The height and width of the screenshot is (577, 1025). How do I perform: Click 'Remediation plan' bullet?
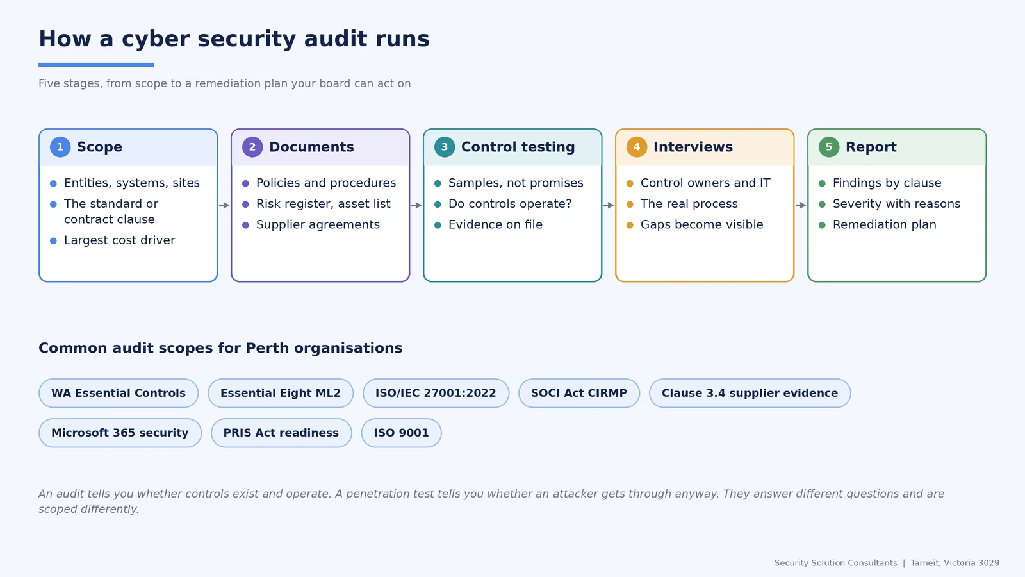(885, 224)
